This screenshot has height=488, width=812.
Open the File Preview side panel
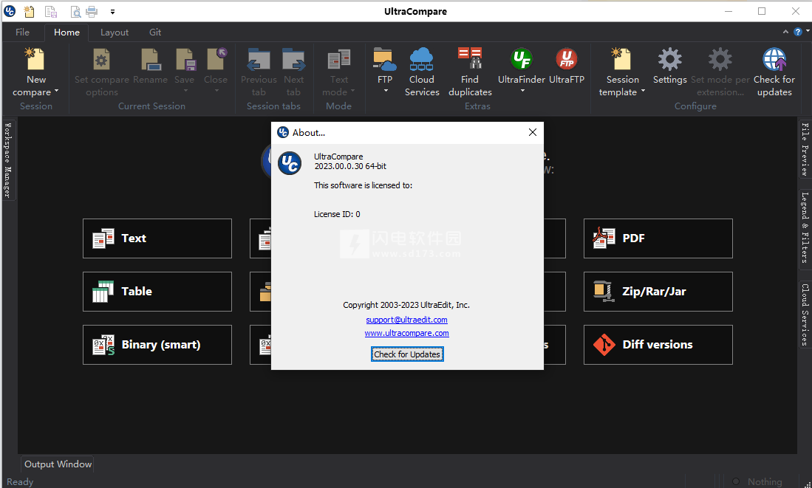tap(805, 149)
